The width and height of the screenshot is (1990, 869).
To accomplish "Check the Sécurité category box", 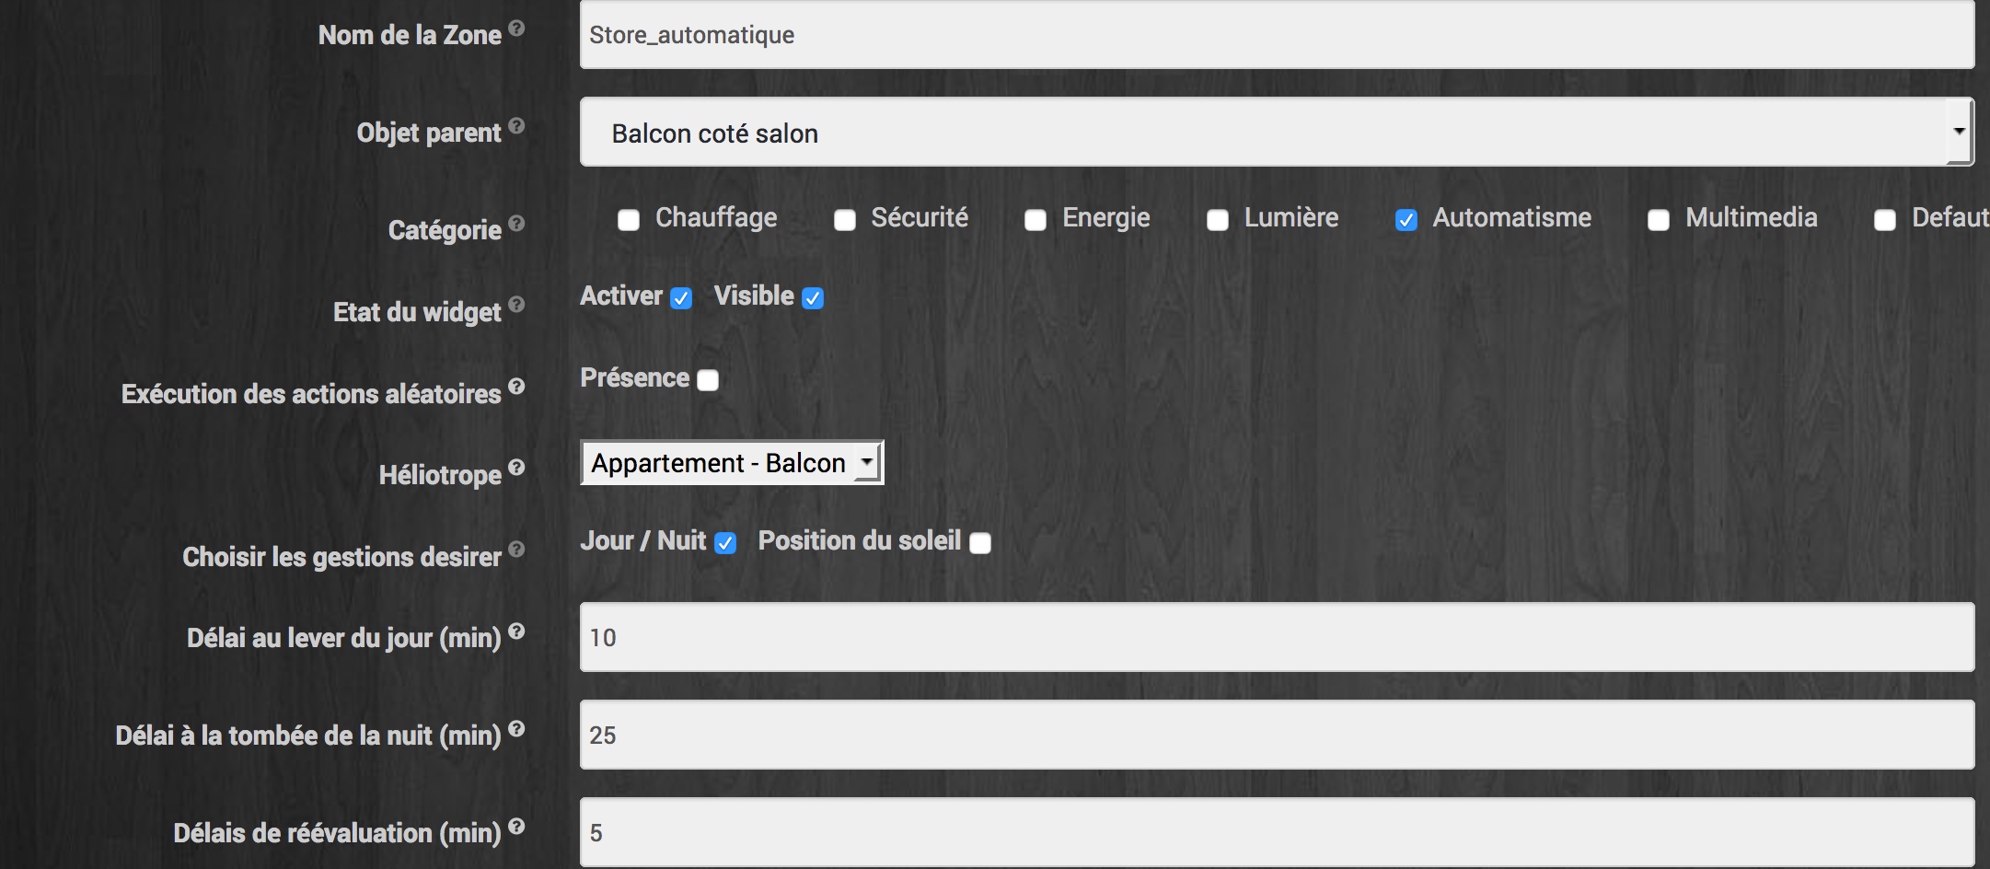I will tap(845, 220).
